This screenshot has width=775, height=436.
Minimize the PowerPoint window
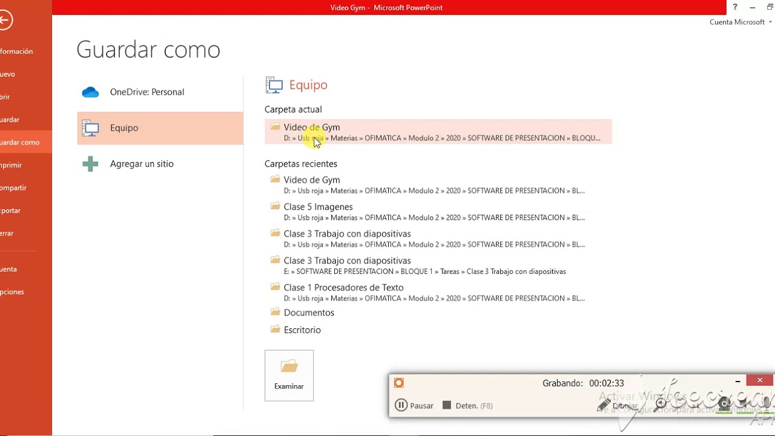click(753, 7)
